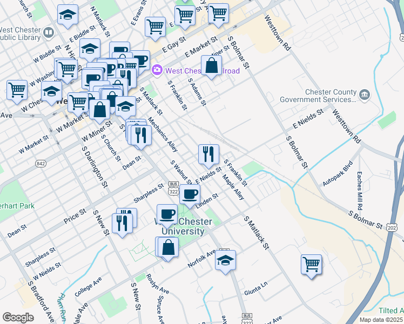Open the shopping cart marker above W Market St
Image resolution: width=404 pixels, height=324 pixels.
78,105
